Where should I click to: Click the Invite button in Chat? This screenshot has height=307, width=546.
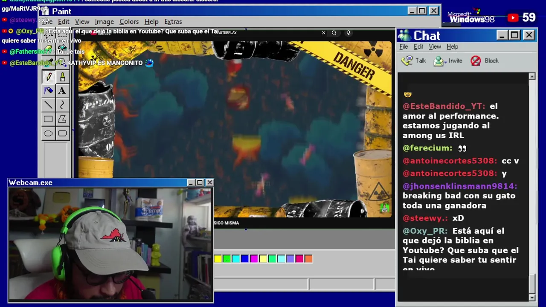click(448, 61)
